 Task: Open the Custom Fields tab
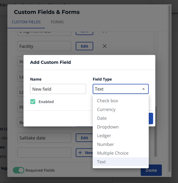click(26, 22)
